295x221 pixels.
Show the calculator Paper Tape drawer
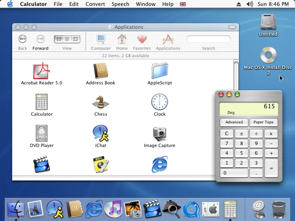click(264, 122)
